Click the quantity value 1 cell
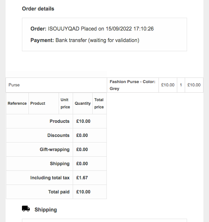209x222 pixels. [181, 85]
